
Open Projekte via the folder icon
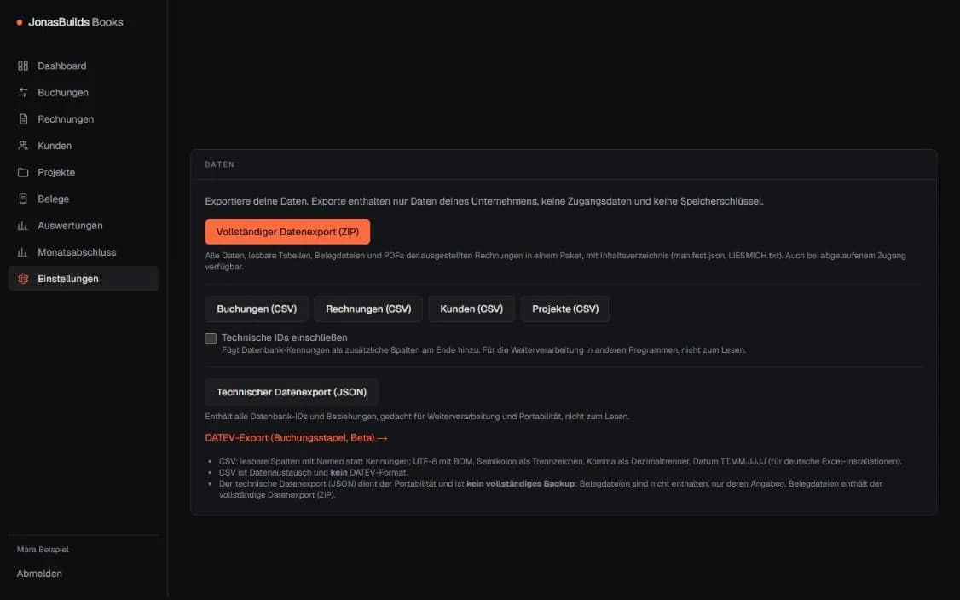pos(23,172)
